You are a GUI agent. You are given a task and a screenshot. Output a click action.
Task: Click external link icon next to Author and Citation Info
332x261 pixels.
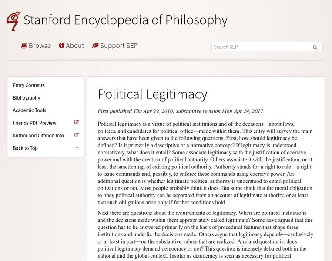(77, 135)
